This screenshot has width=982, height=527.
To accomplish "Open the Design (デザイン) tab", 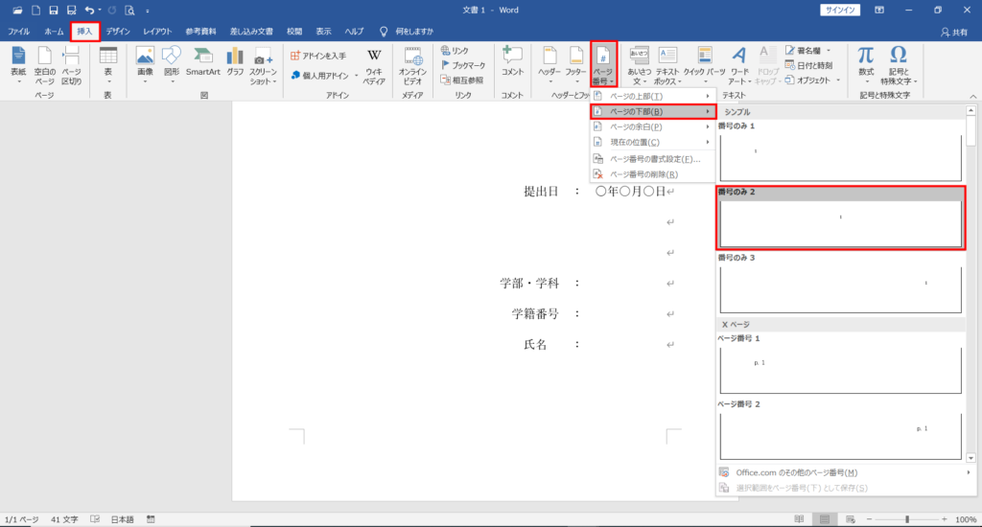I will (118, 32).
